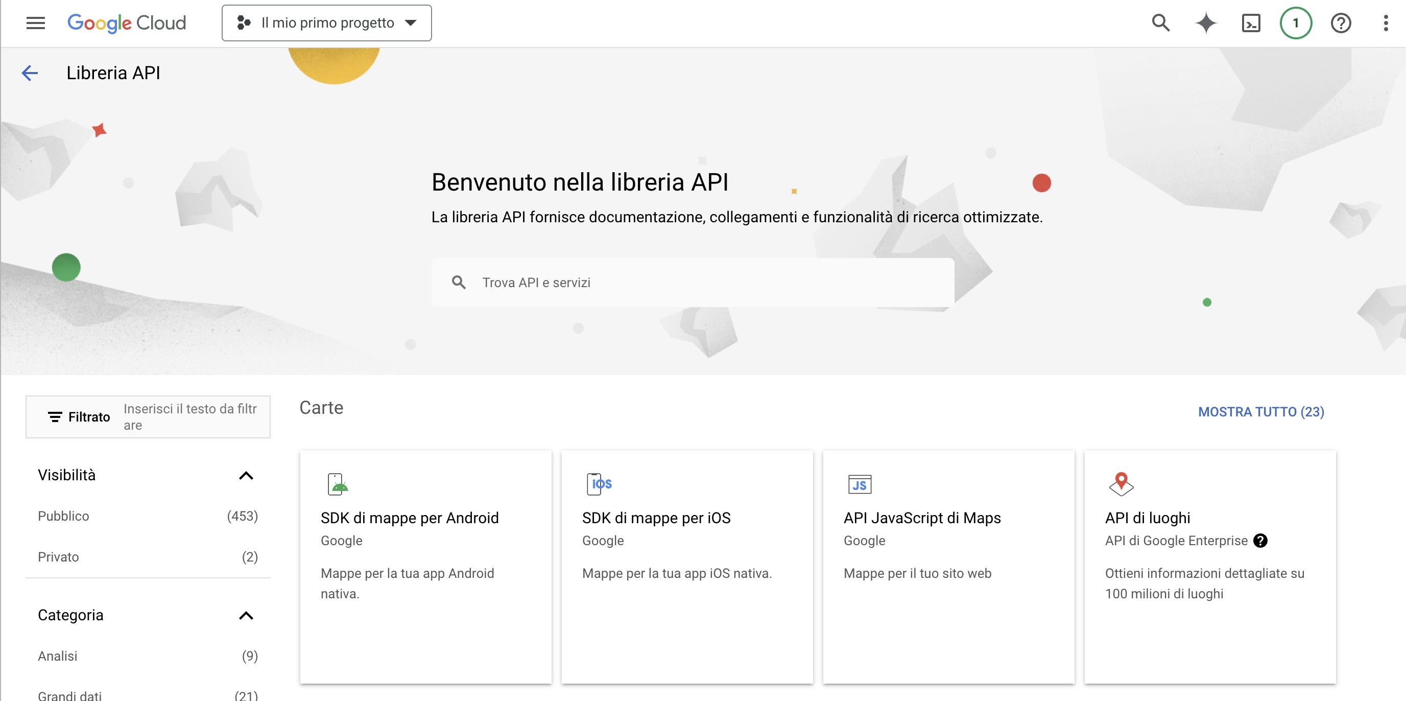
Task: Open MOSTRA TUTTO to see all 23 cards
Action: pos(1261,412)
